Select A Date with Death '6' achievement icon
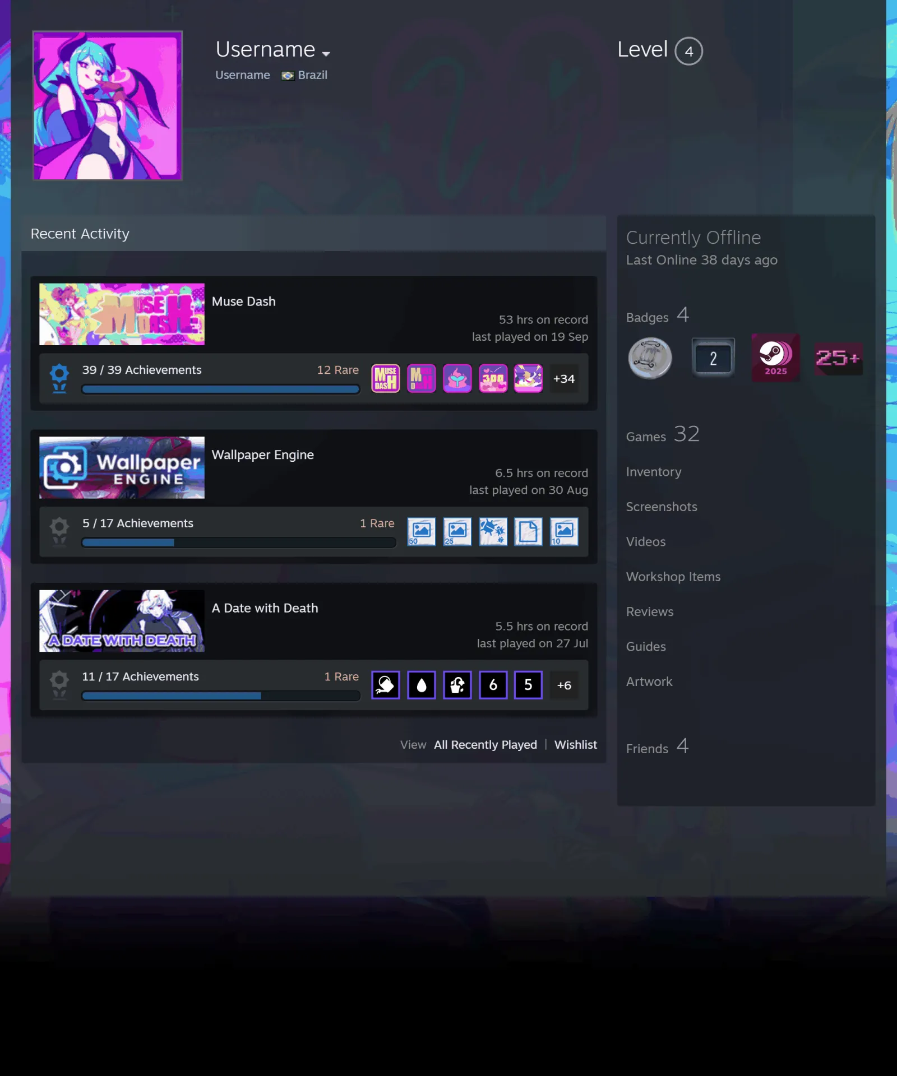The width and height of the screenshot is (897, 1076). [x=493, y=685]
